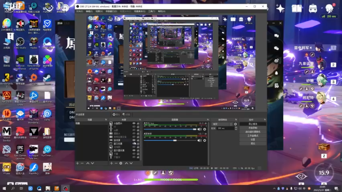Mute the first mixer channel speaker icon
This screenshot has width=342, height=192.
[x=199, y=129]
